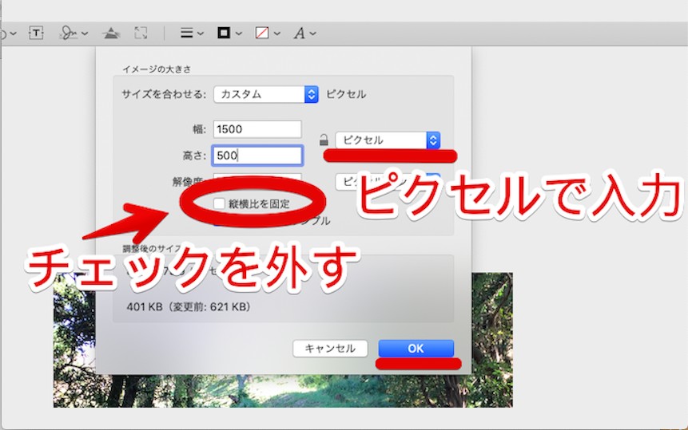Open the line style options
This screenshot has height=430, width=688.
coord(191,33)
